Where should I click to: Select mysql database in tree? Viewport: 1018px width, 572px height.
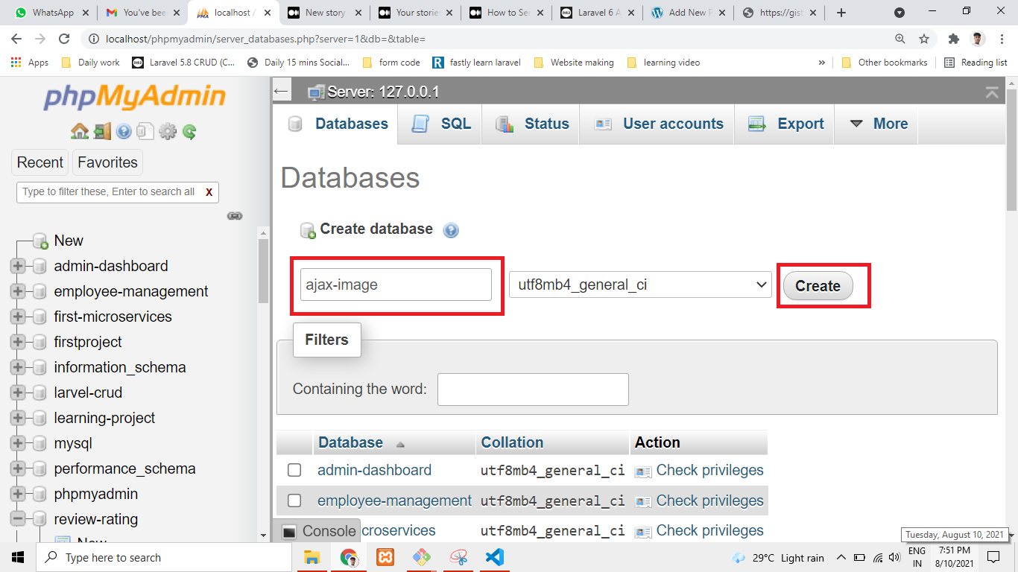73,443
